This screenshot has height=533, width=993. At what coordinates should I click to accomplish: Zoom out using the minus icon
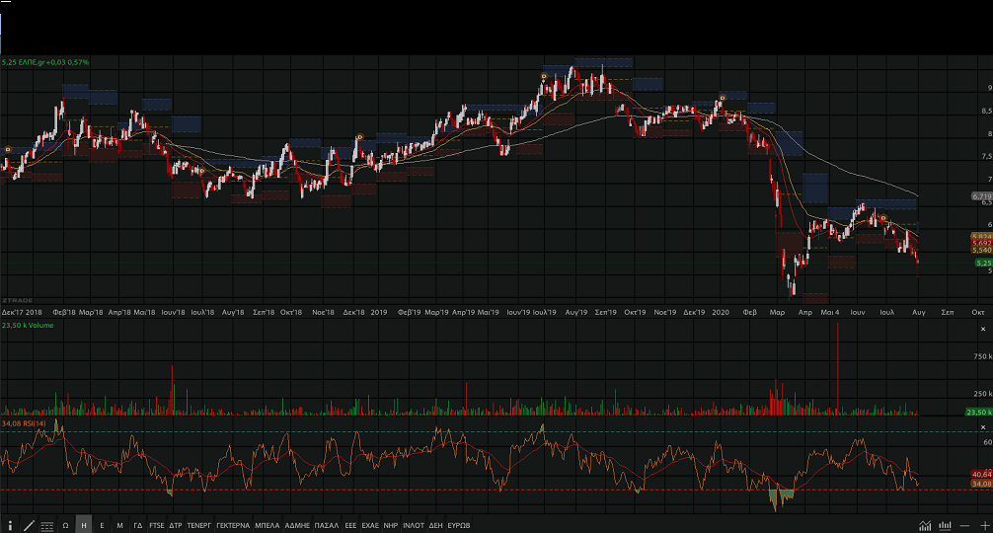[x=965, y=525]
